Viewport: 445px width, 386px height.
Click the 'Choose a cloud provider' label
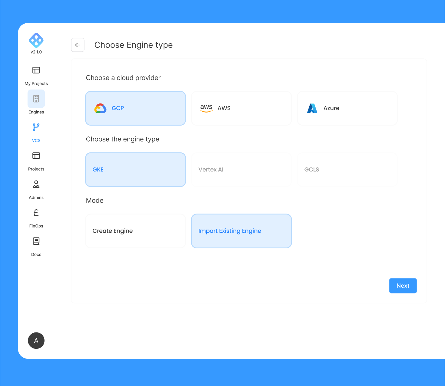pos(123,78)
